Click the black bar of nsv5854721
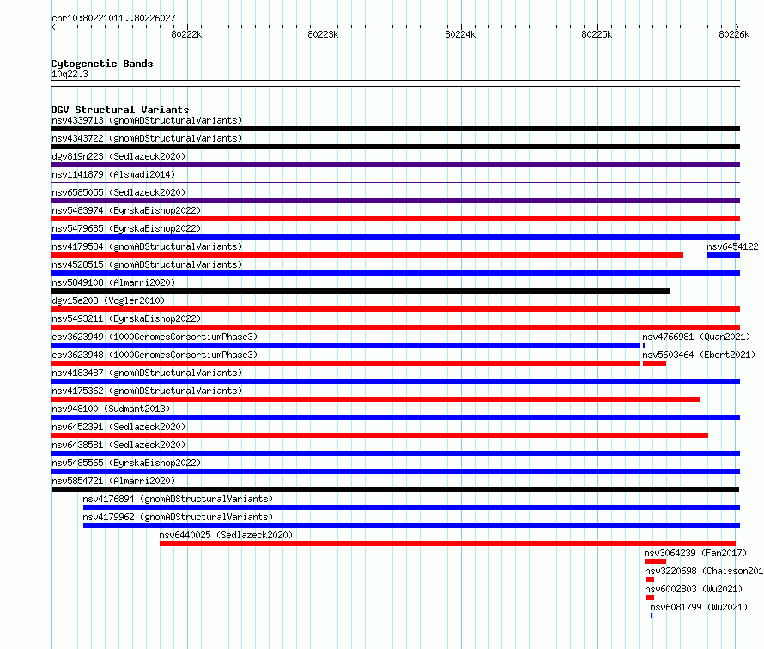The width and height of the screenshot is (764, 649). (395, 489)
